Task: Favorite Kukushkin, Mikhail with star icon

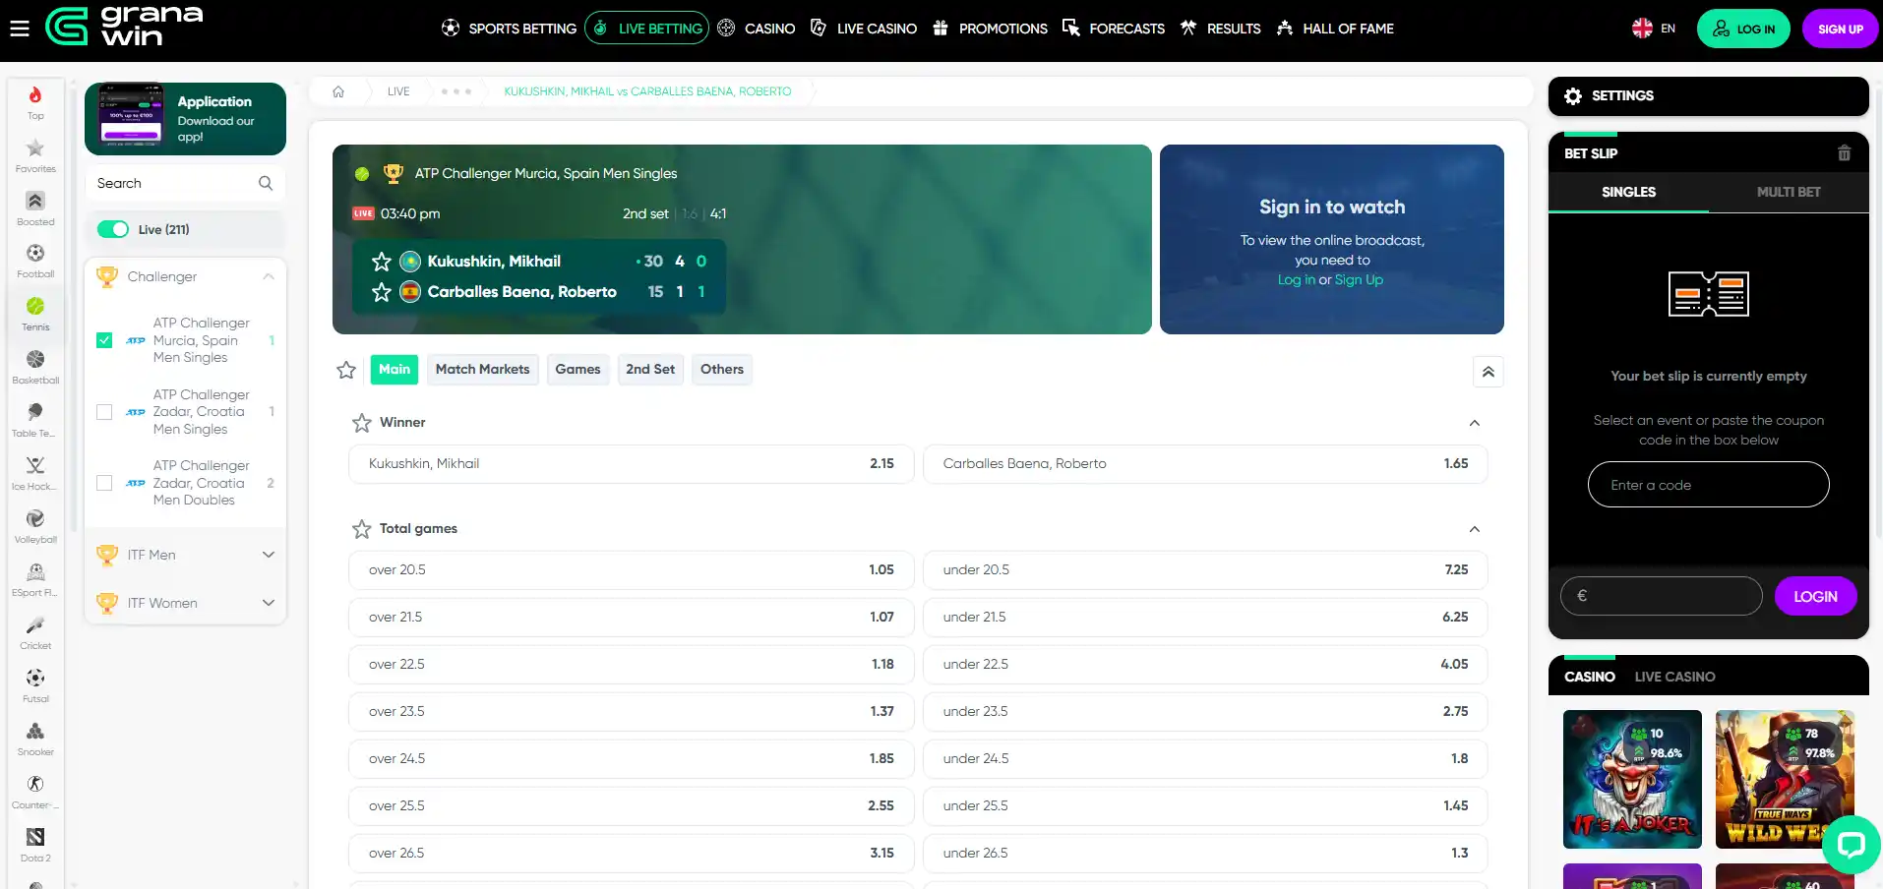Action: 382,262
